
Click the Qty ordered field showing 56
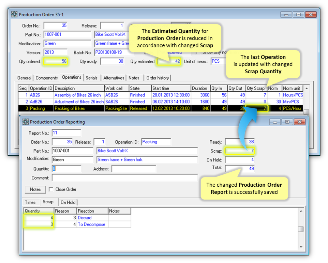point(56,61)
